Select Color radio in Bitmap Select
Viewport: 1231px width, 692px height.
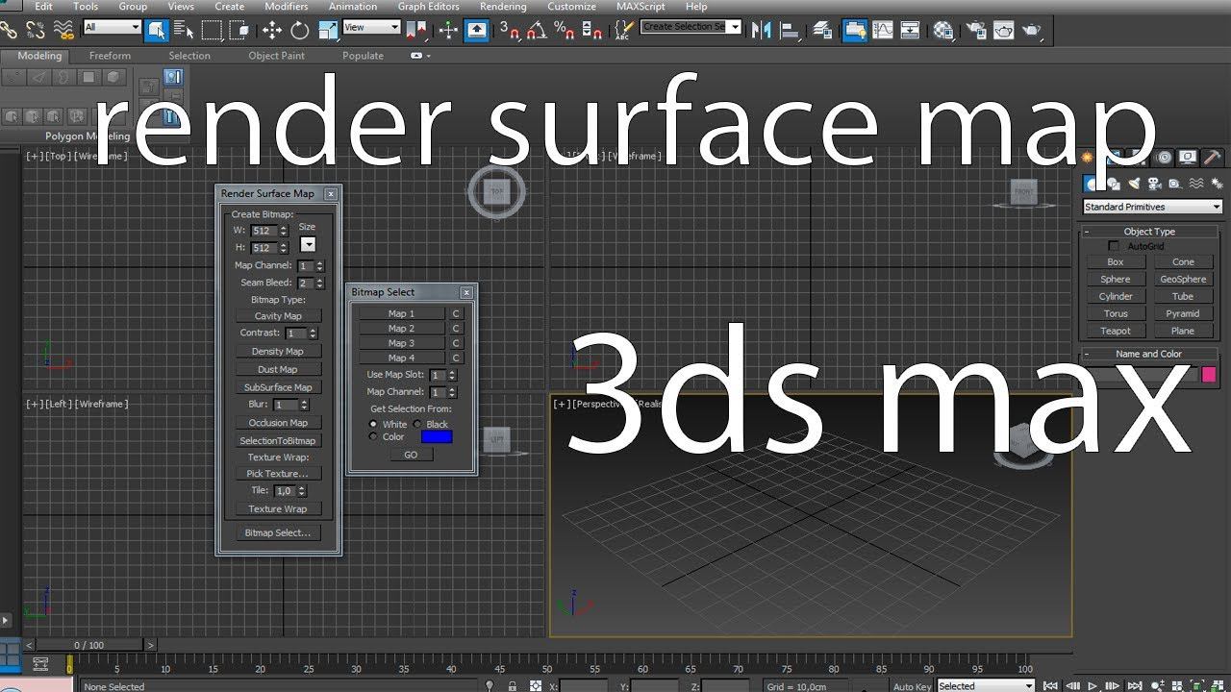coord(374,436)
